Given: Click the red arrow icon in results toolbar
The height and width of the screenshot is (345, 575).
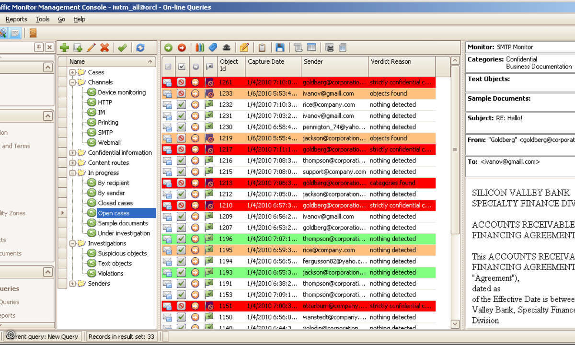Looking at the screenshot, I should (182, 47).
